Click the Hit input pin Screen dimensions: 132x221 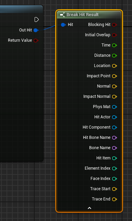point(63,25)
